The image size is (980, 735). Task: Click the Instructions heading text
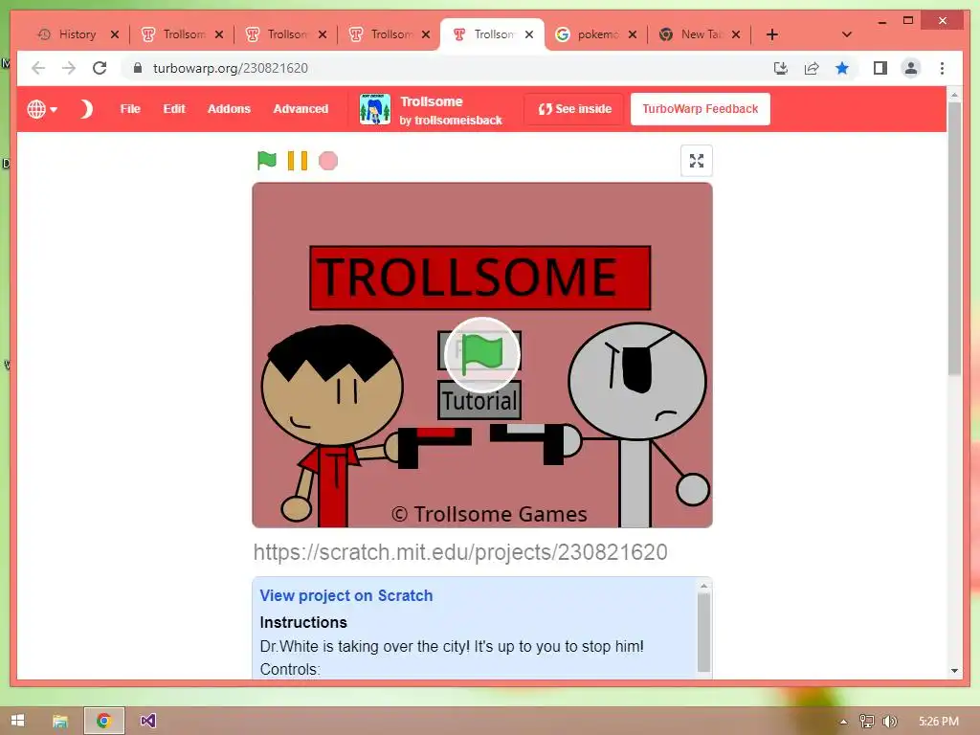click(x=303, y=622)
